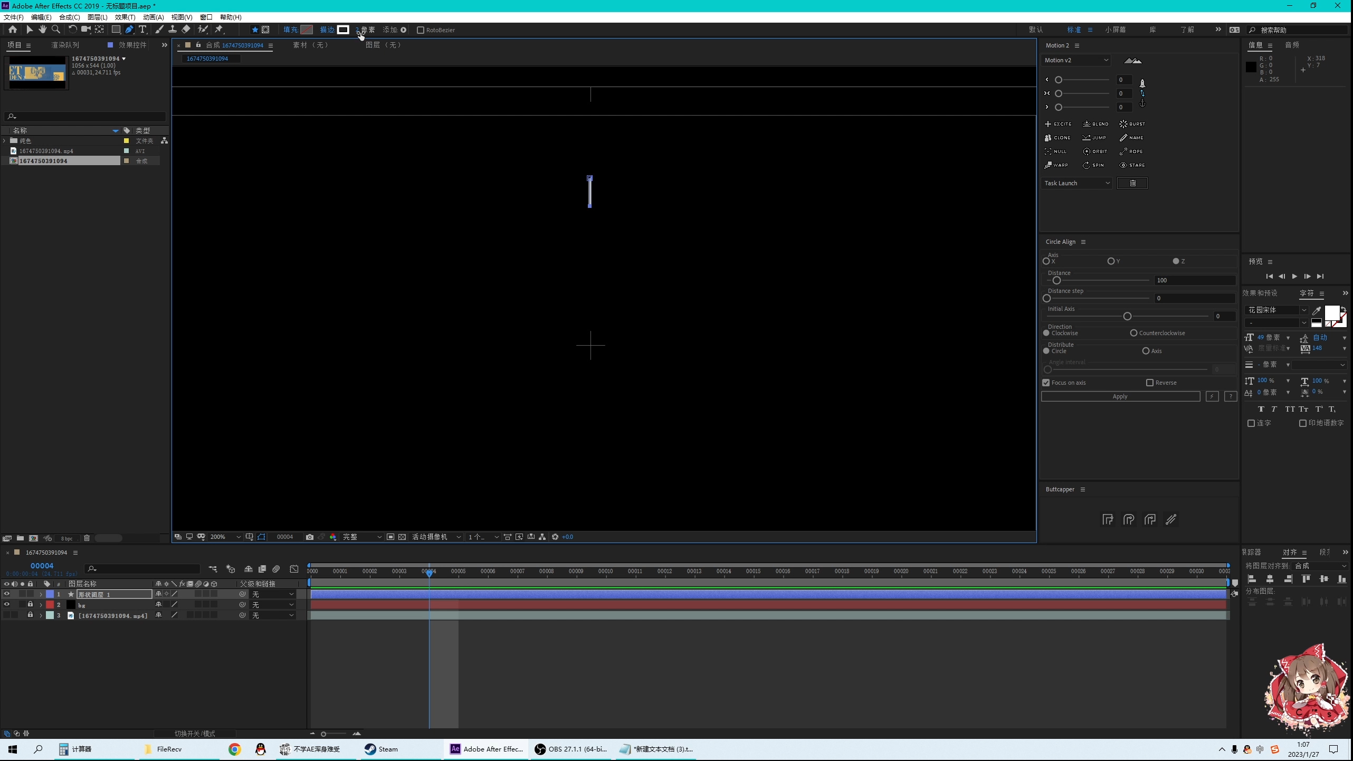Select the Selection arrow tool

[30, 30]
